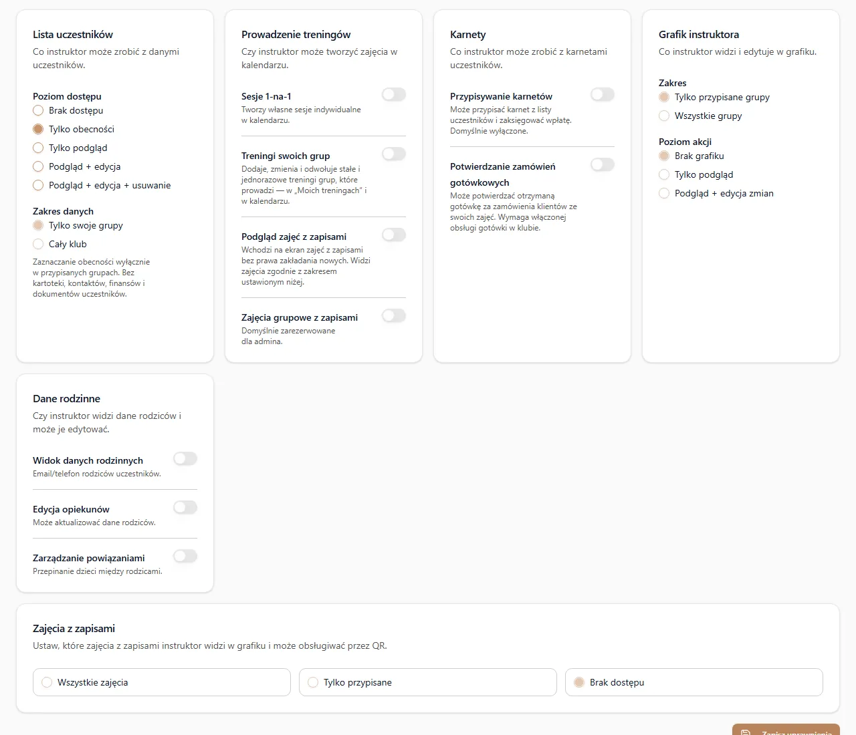Select "Podgląd + edycja + usuwanie" option
Screen dimensions: 856x735
click(38, 185)
